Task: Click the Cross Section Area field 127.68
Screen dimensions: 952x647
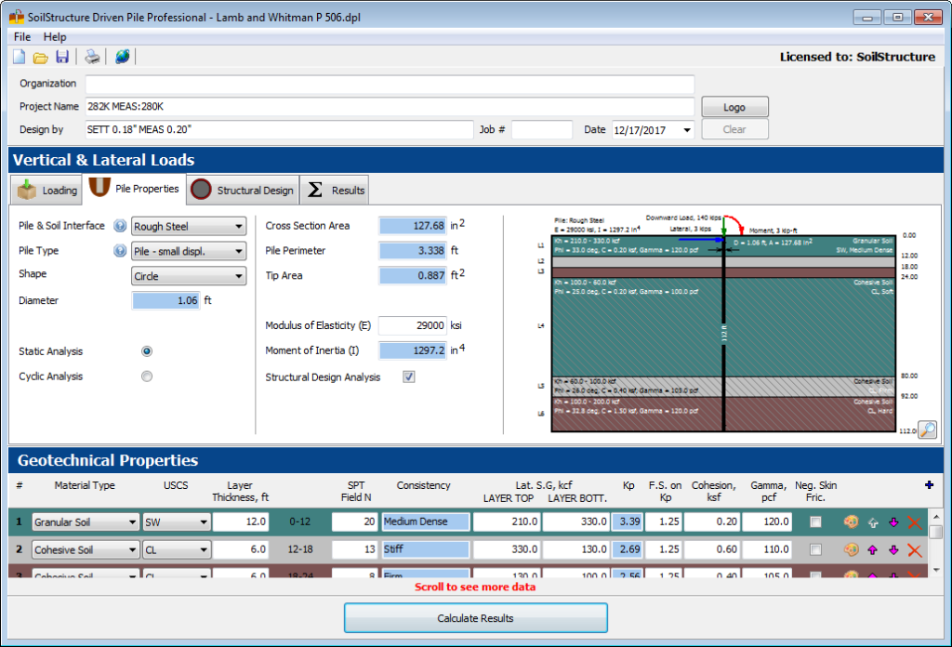Action: [412, 226]
